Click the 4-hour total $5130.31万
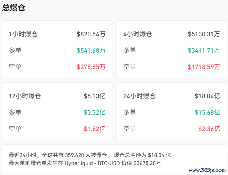 (204, 34)
